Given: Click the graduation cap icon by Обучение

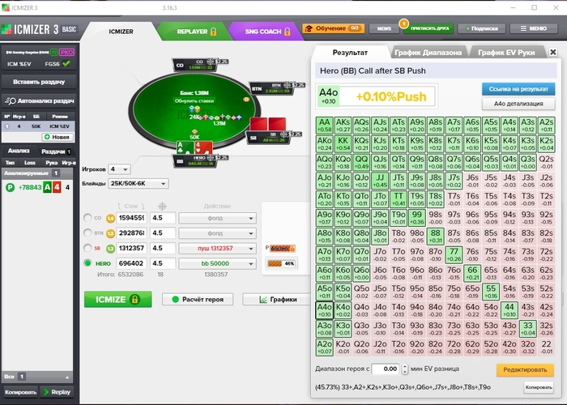Looking at the screenshot, I should (x=309, y=28).
